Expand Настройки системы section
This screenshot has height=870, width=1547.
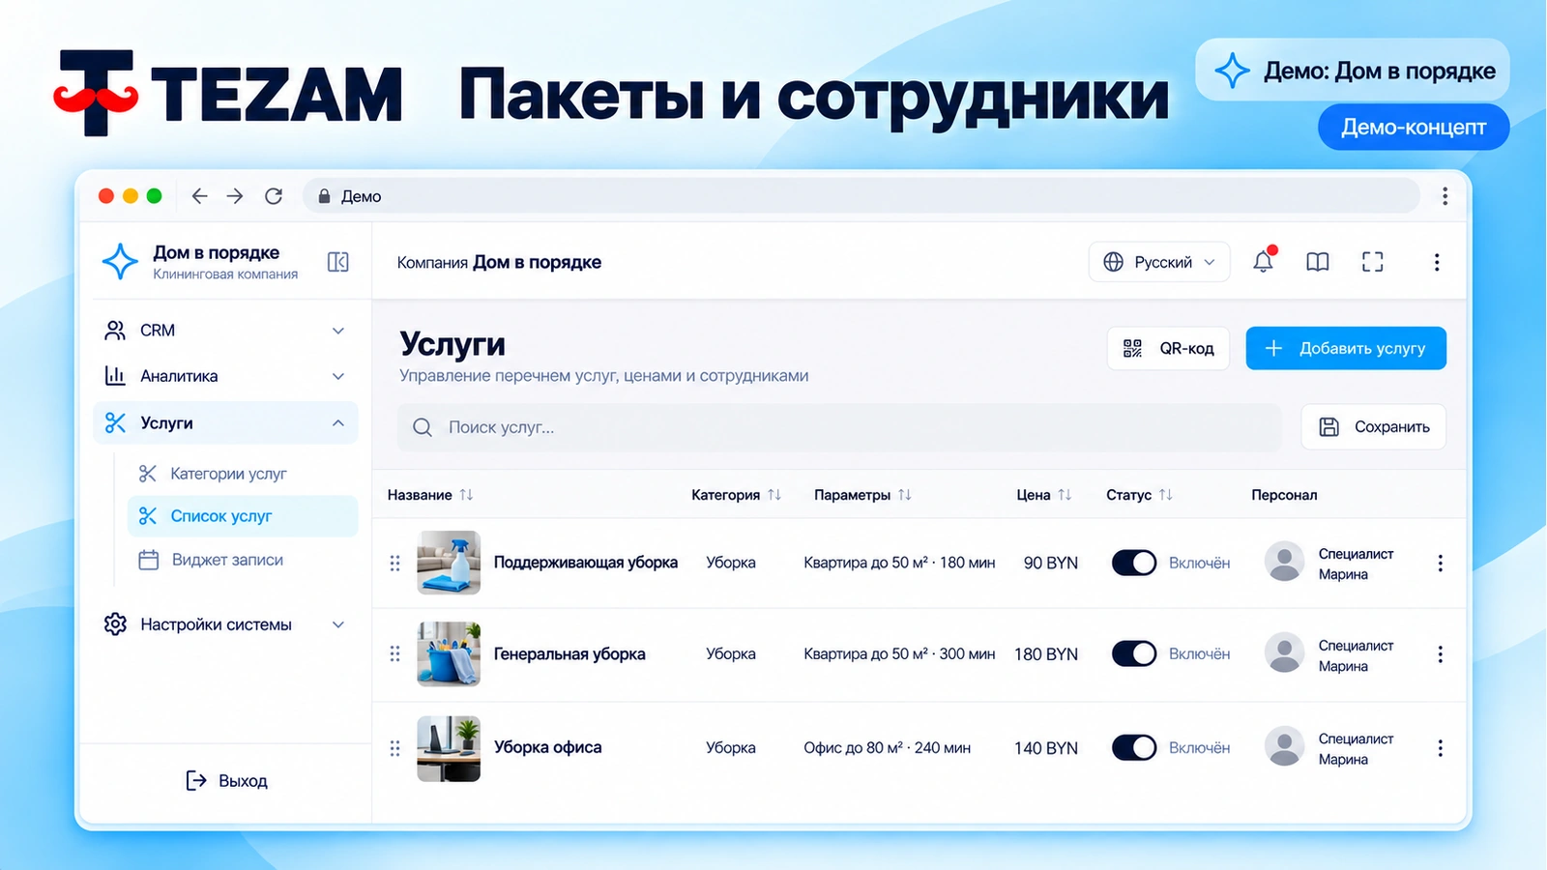225,624
